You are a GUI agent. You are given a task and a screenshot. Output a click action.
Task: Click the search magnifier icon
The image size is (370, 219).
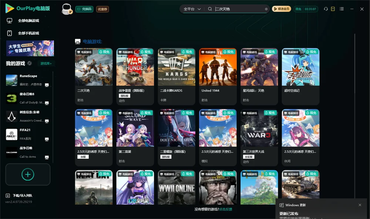[210, 9]
